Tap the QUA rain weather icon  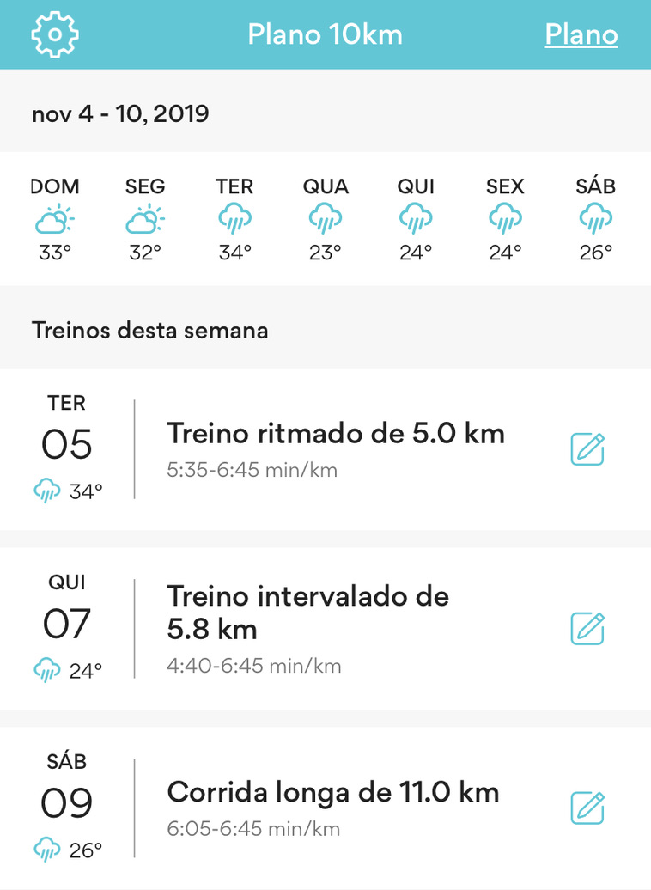[x=325, y=219]
